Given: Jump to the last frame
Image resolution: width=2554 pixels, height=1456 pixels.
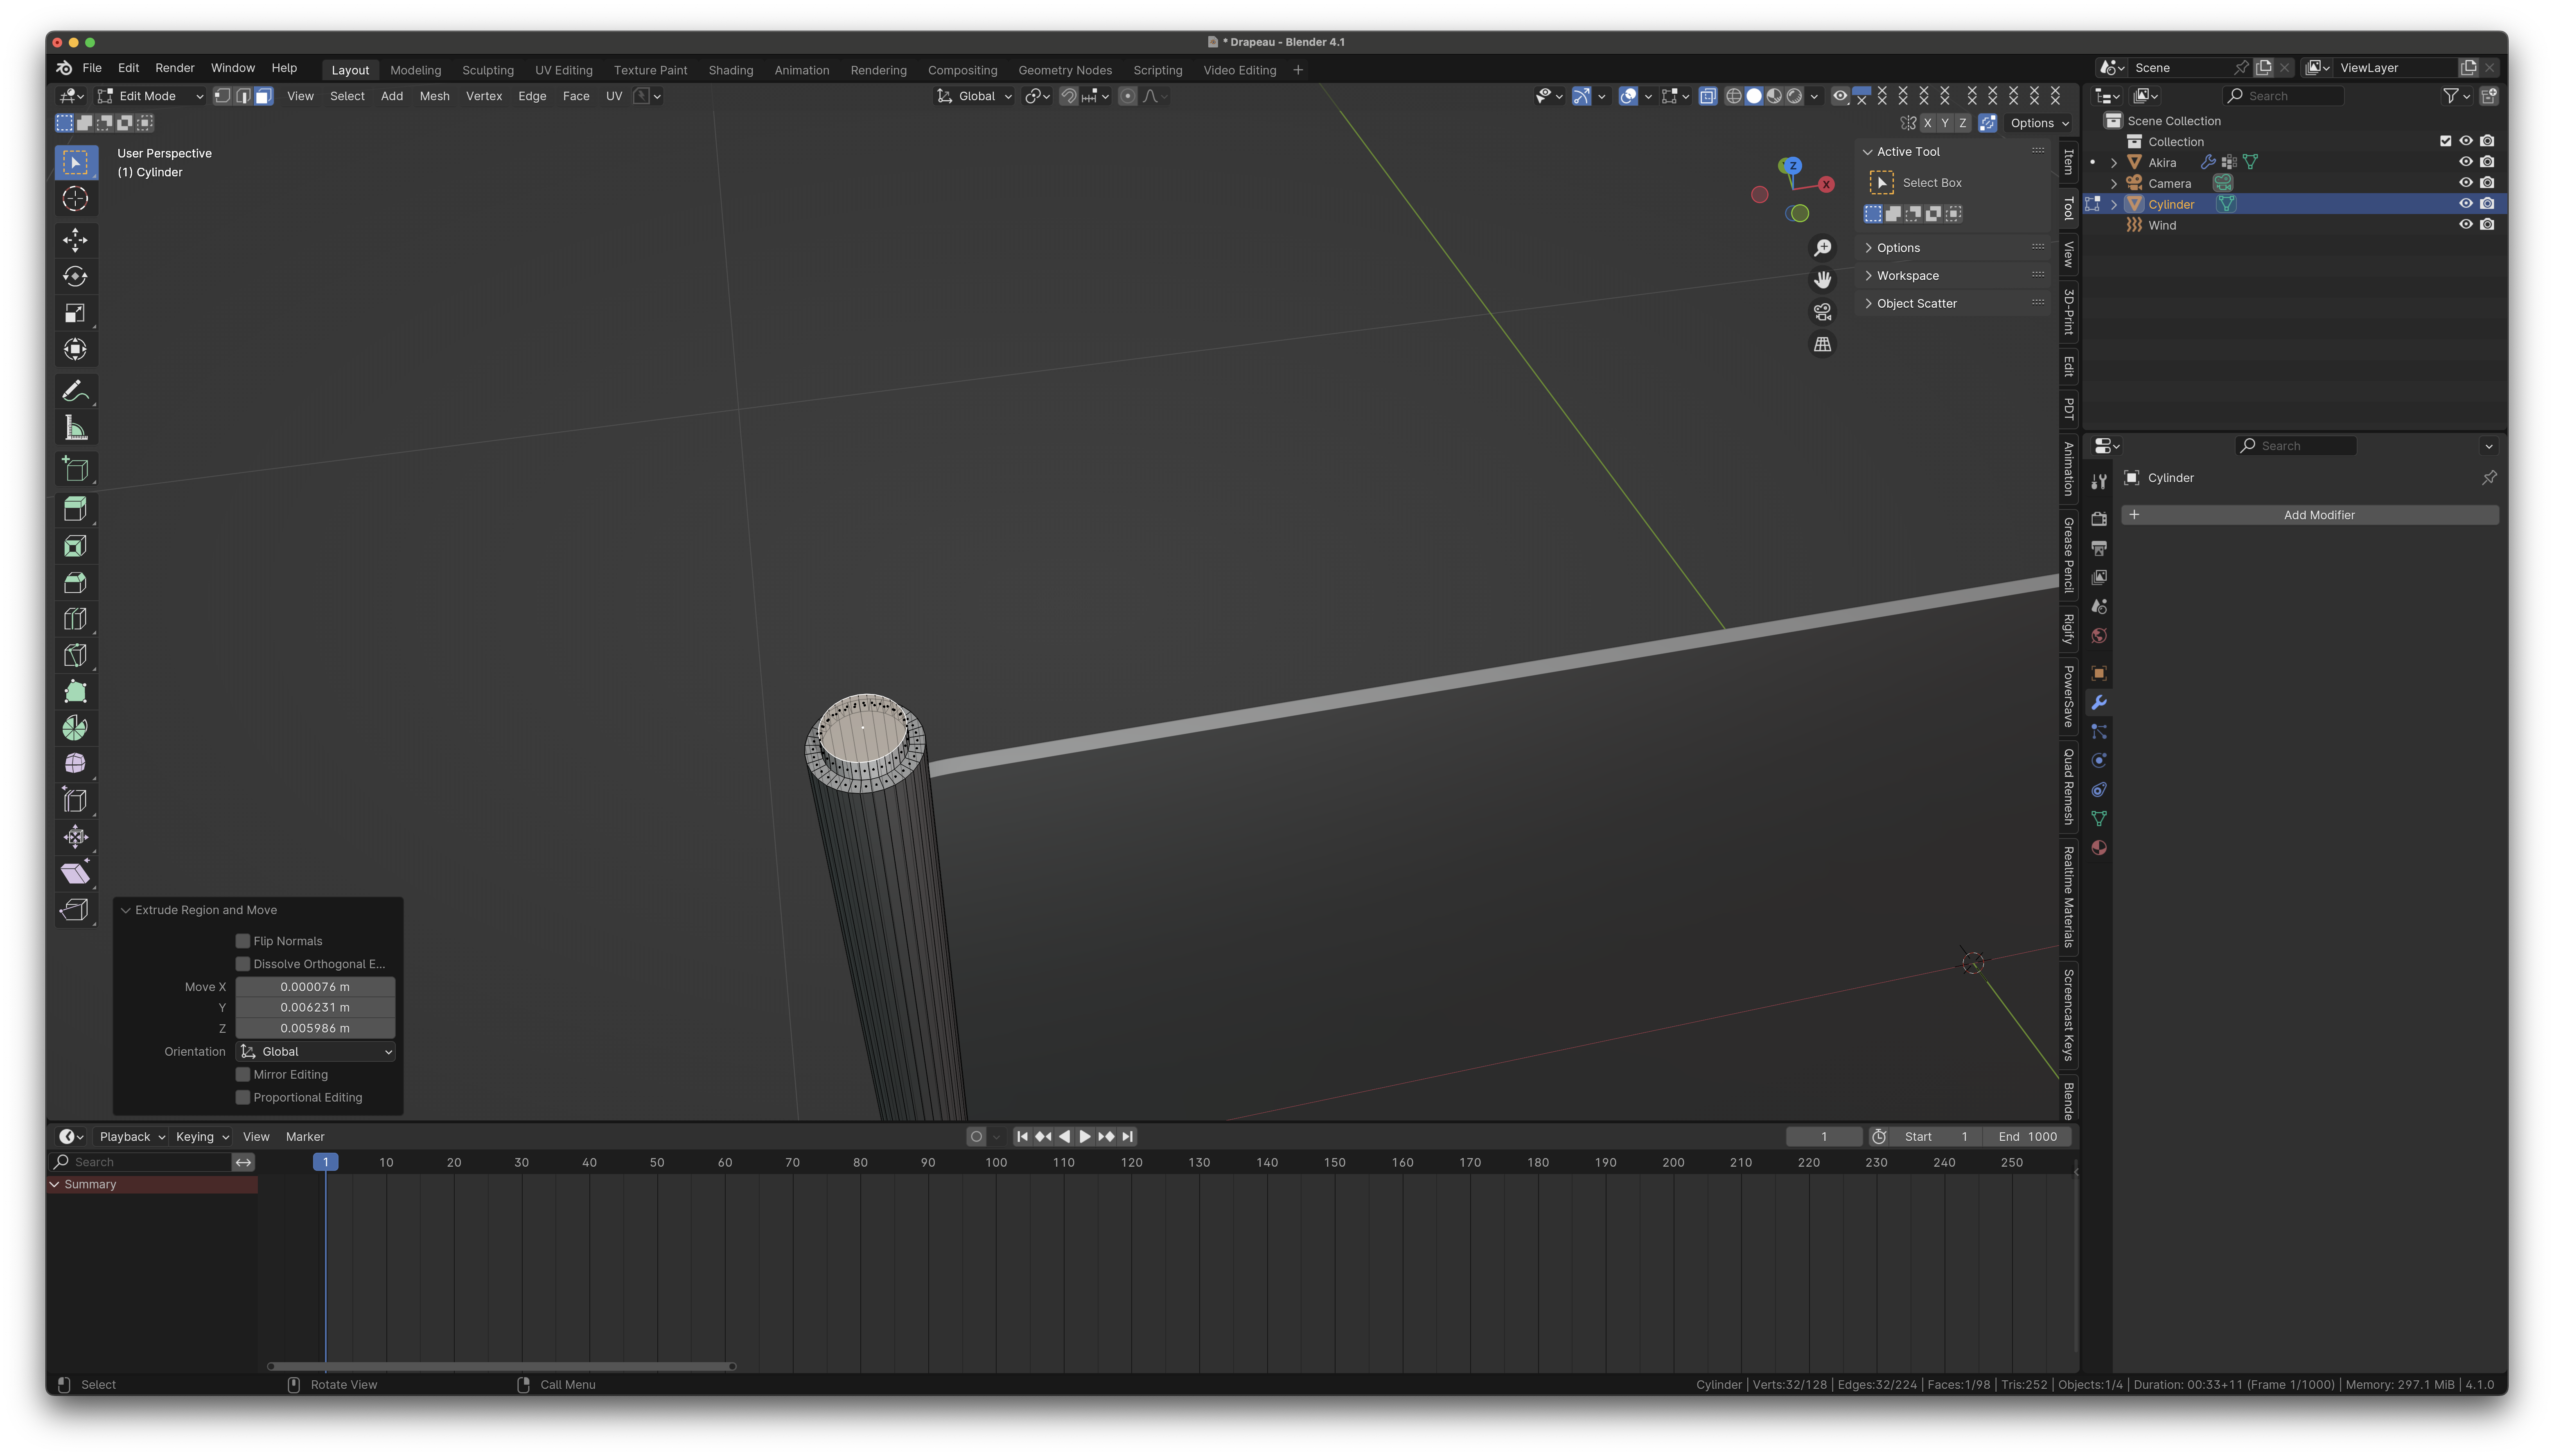Looking at the screenshot, I should 1128,1137.
